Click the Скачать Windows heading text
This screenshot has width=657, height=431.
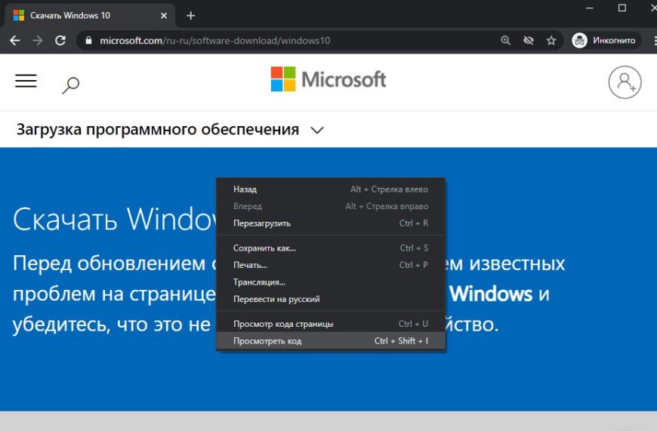[115, 219]
